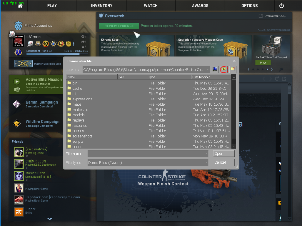The image size is (302, 226).
Task: Click the file list scroll down arrow
Action: pyautogui.click(x=234, y=146)
